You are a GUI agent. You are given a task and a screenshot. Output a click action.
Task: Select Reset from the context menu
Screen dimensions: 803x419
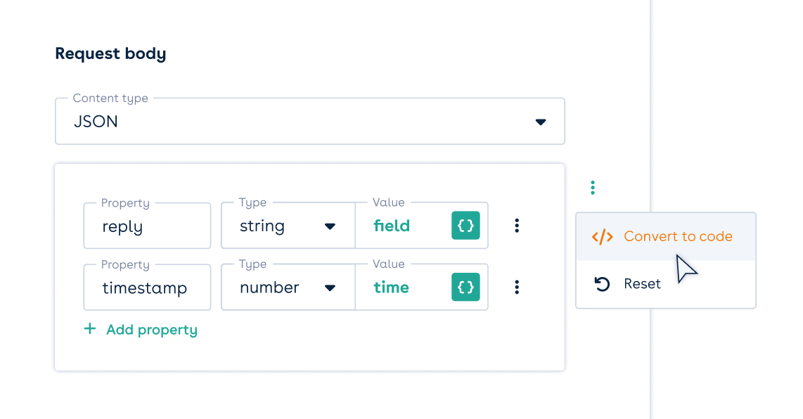pos(642,283)
